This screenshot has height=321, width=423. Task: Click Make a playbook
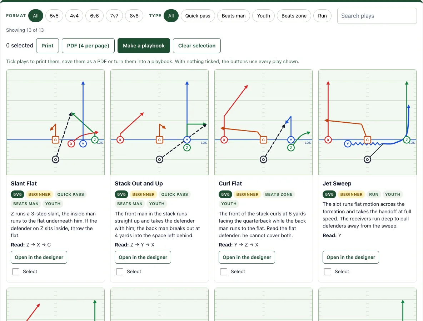point(144,46)
